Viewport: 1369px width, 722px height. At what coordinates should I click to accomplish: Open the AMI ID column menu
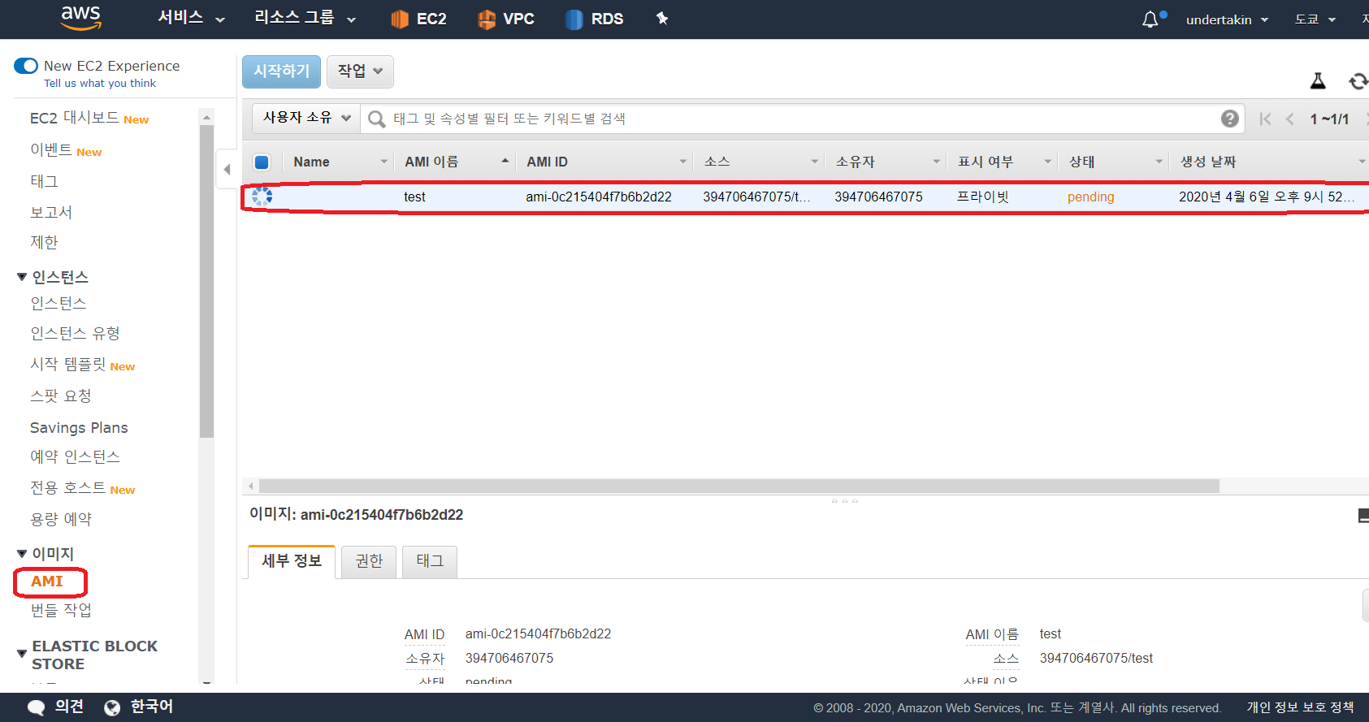pos(682,162)
